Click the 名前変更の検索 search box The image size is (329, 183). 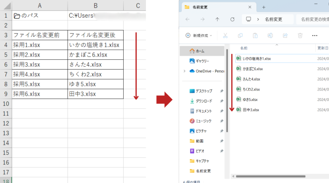tap(313, 19)
